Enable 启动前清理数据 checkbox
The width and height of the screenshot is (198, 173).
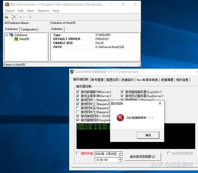169,153
